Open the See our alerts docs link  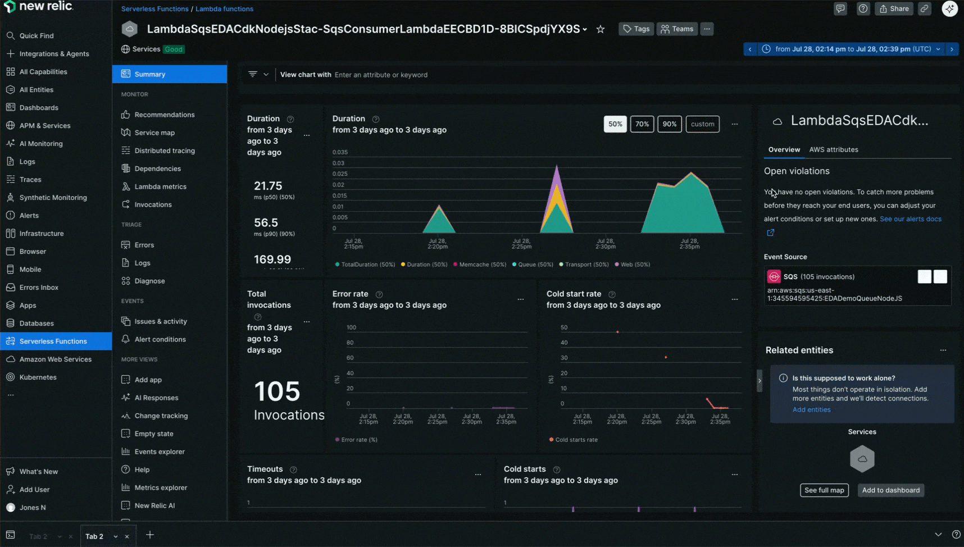pos(910,218)
